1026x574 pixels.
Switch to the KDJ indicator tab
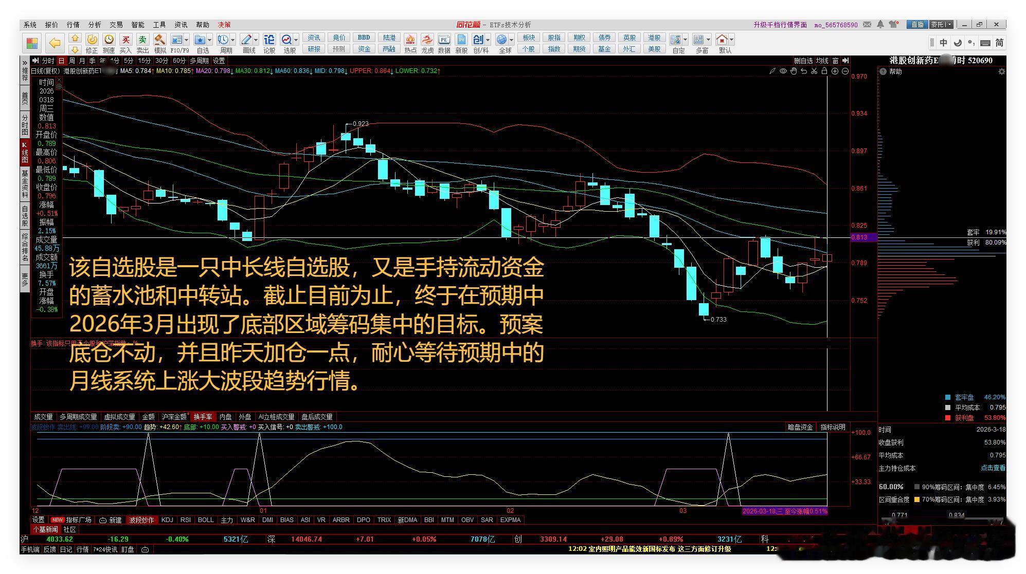(167, 520)
